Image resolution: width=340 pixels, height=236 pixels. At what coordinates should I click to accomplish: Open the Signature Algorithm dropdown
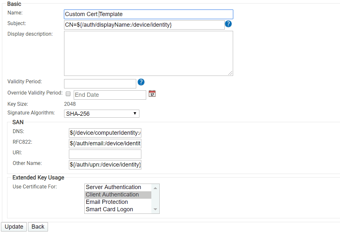[x=102, y=113]
